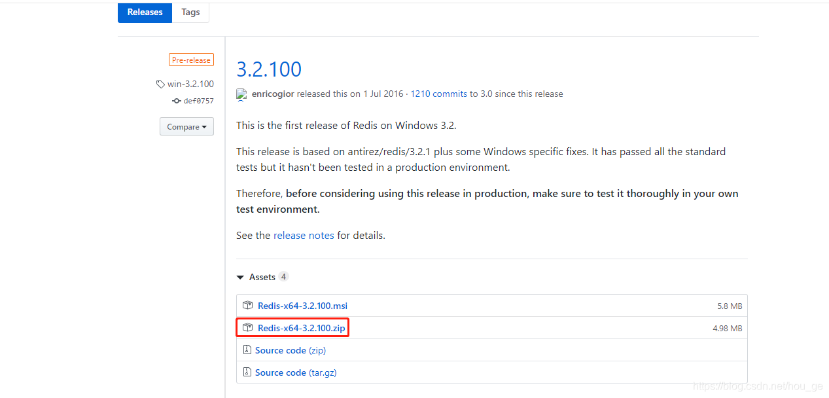Click the tag icon beside win-3.2.100
The height and width of the screenshot is (398, 829).
[x=160, y=84]
